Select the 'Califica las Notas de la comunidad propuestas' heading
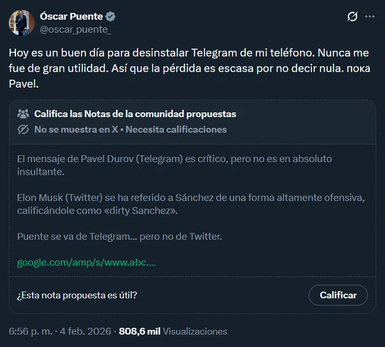 coord(135,114)
